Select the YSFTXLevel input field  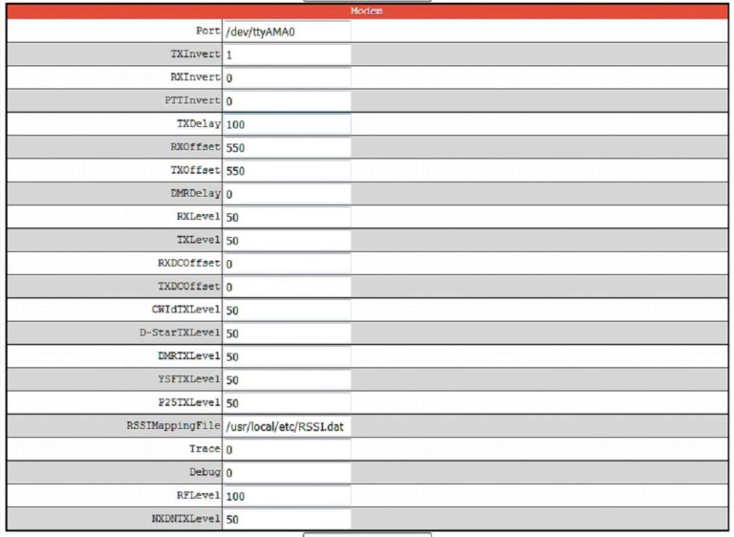(287, 379)
